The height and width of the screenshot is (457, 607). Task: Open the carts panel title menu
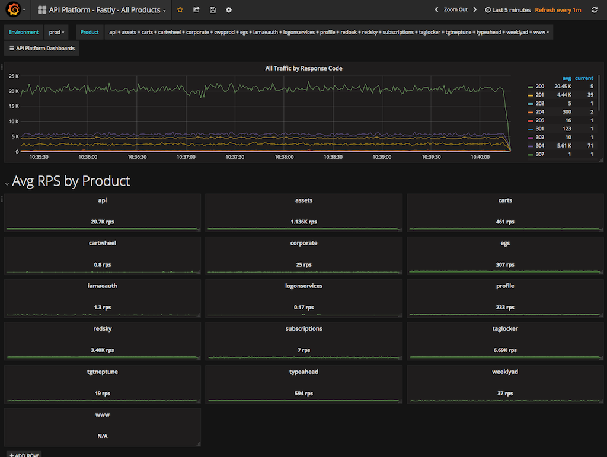point(505,200)
